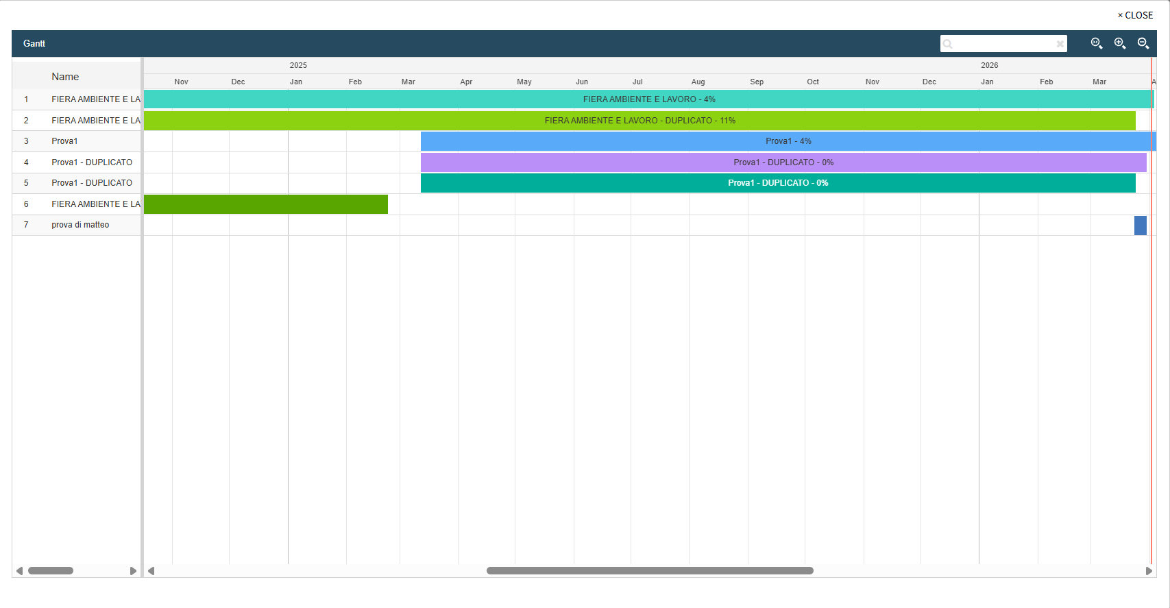Click the search magnifier icon in search box

click(x=948, y=44)
